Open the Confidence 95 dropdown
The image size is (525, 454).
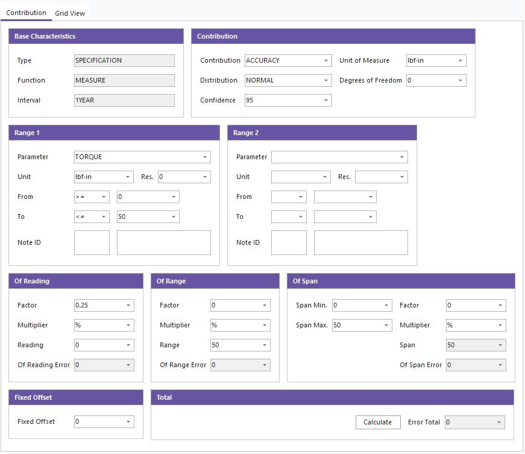(x=326, y=100)
